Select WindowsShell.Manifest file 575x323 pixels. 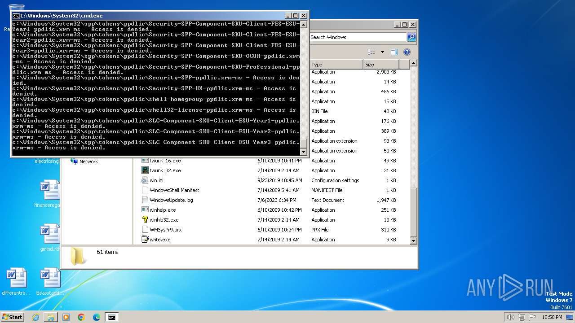click(x=174, y=190)
